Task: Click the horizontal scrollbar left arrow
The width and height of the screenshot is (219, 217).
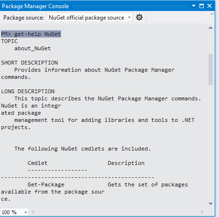Action: [33, 212]
